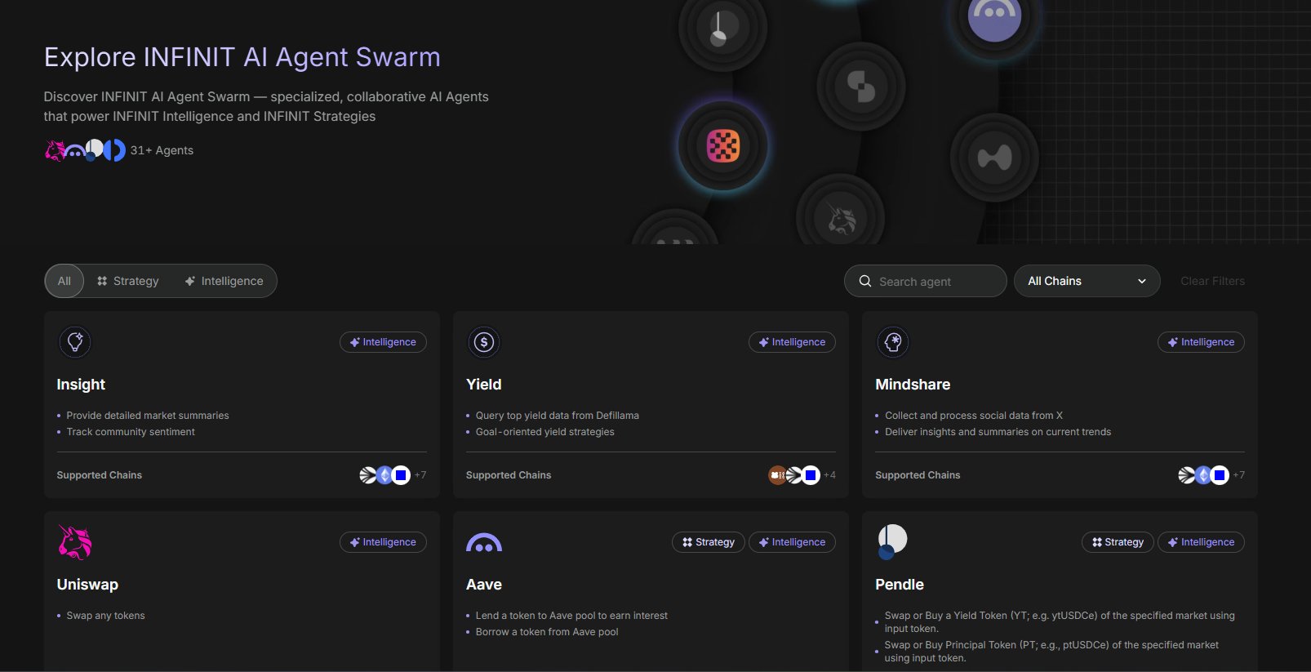The image size is (1311, 672).
Task: Click the striped chain icon on Mindshare card
Action: click(1187, 475)
